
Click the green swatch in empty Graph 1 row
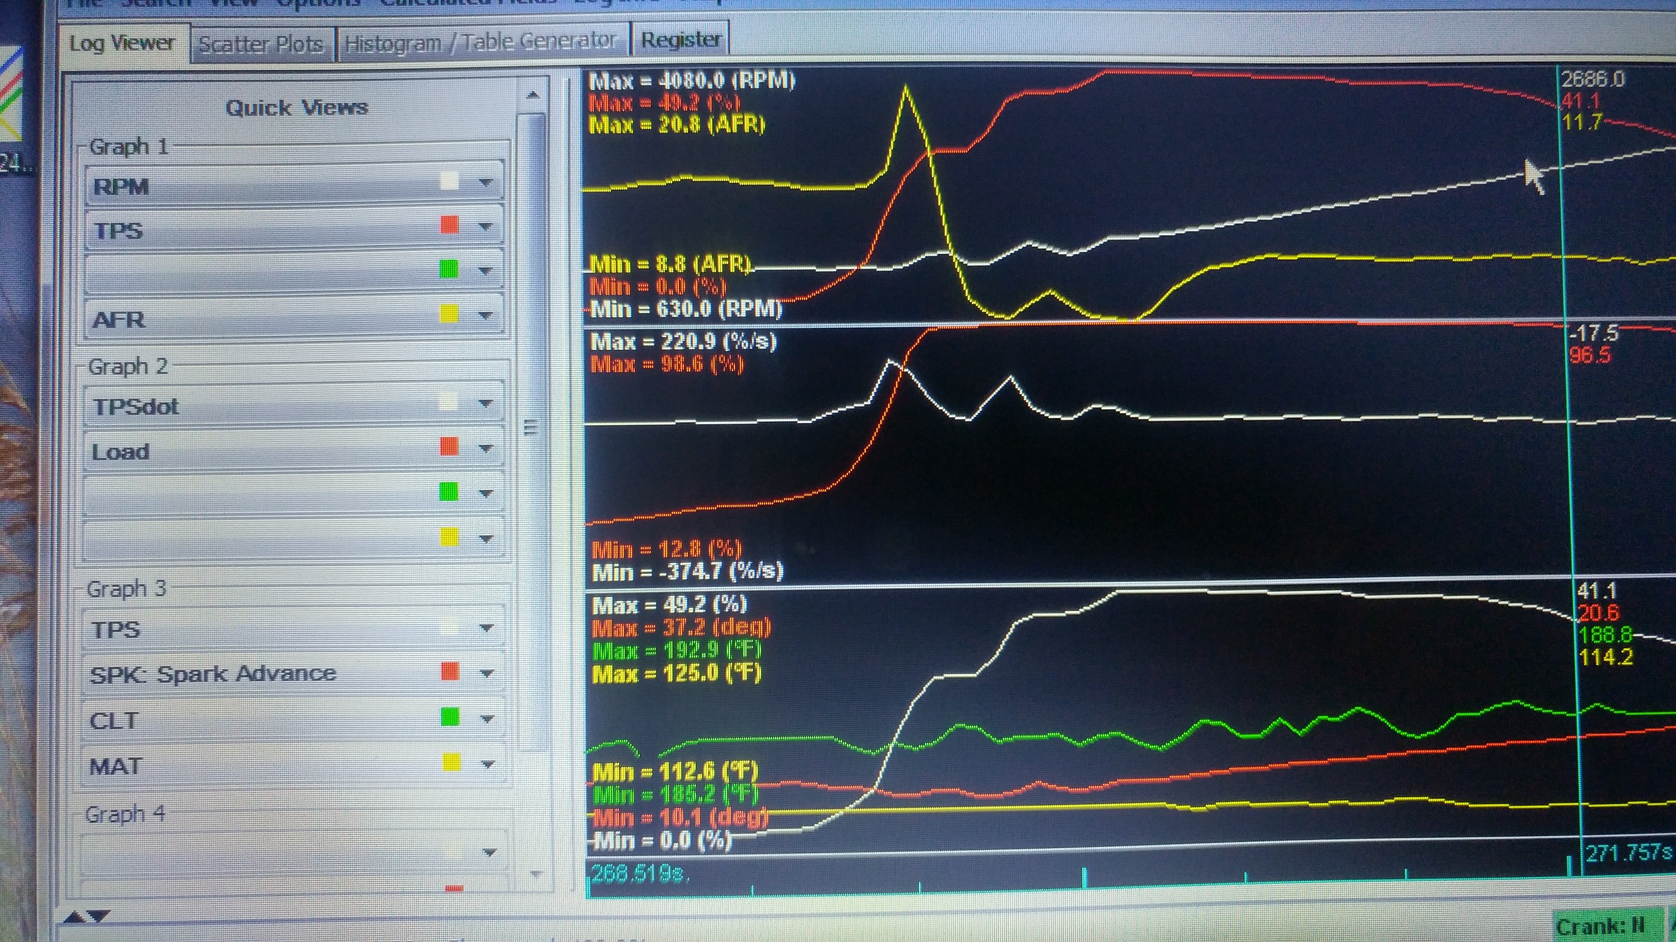pos(449,269)
